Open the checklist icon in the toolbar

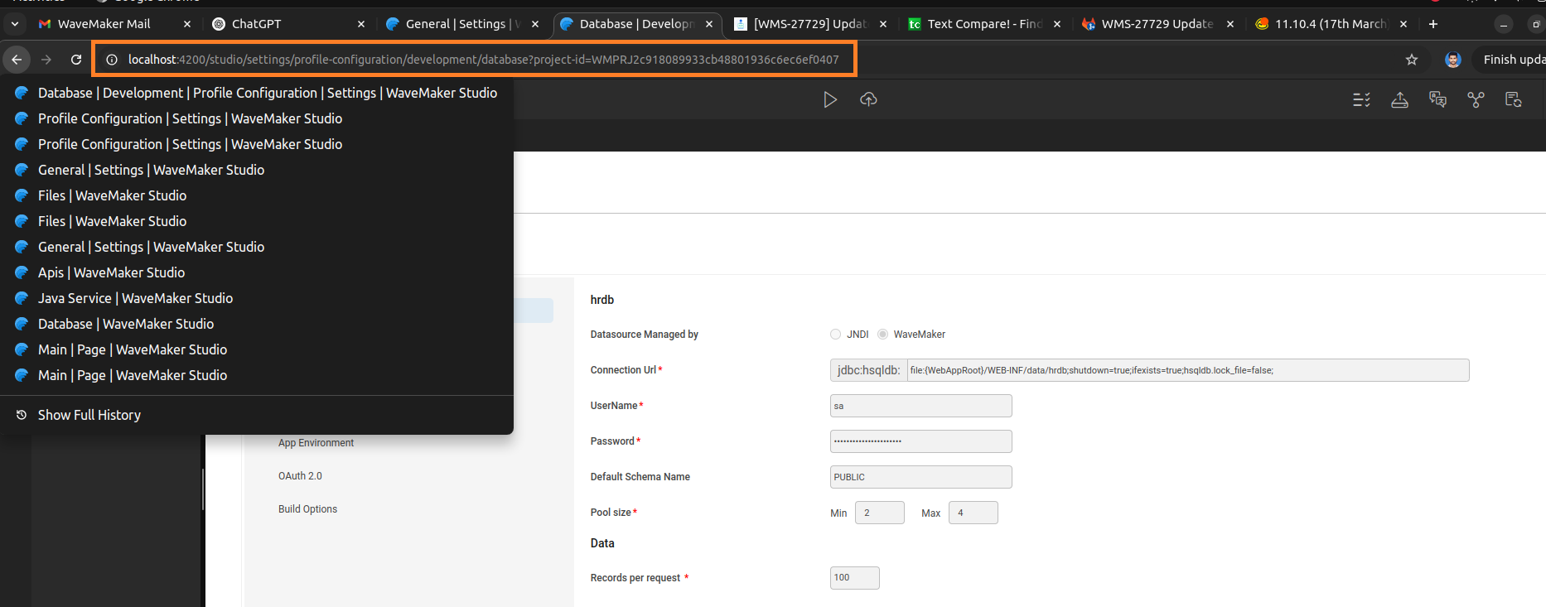(x=1361, y=100)
